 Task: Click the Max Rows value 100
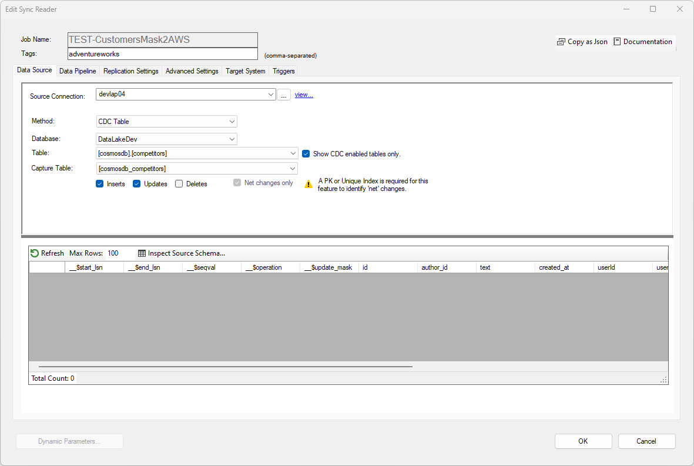click(x=113, y=253)
